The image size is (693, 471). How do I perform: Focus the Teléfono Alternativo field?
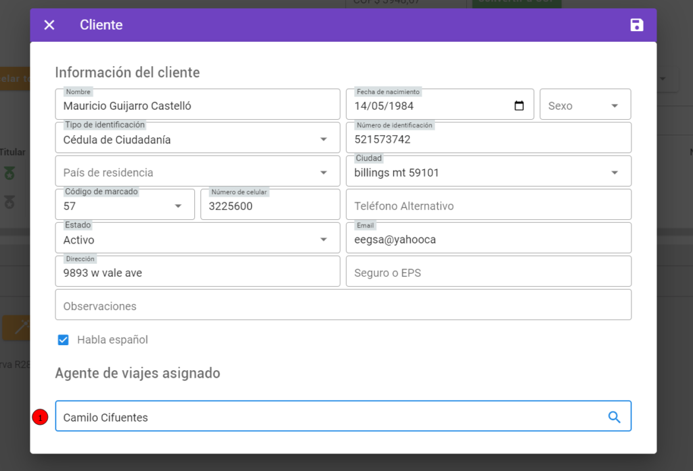(489, 204)
